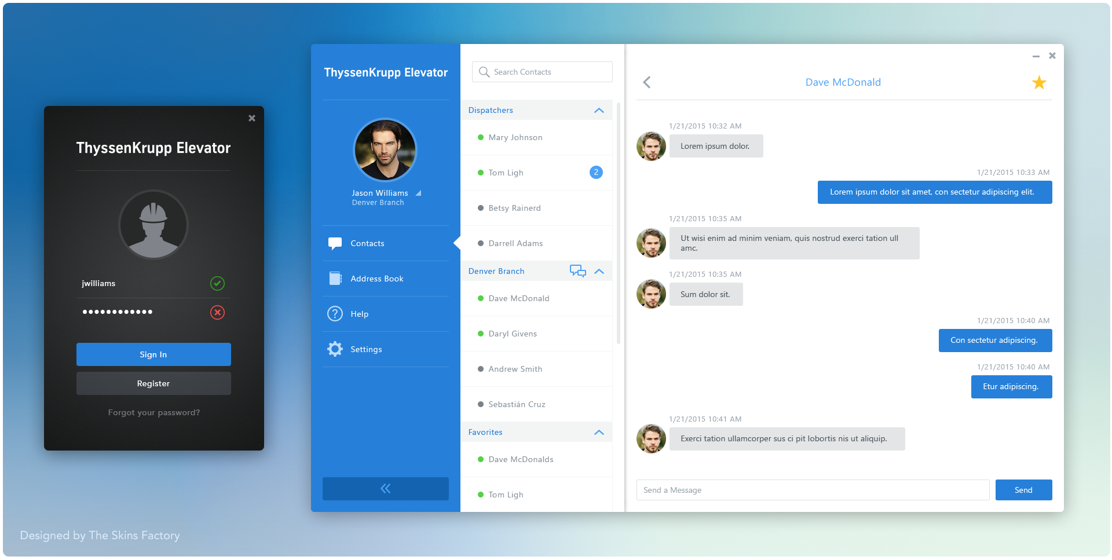1112x560 pixels.
Task: Click the Search Contacts field
Action: pyautogui.click(x=542, y=72)
